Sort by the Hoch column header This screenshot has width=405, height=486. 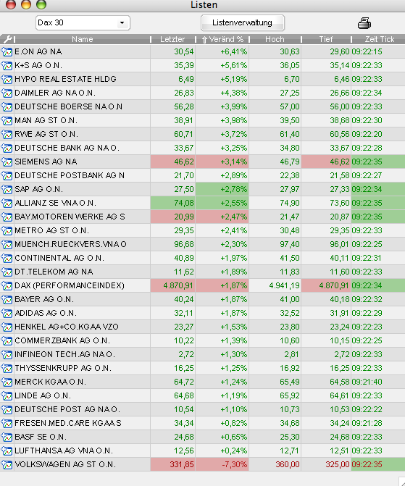(275, 39)
